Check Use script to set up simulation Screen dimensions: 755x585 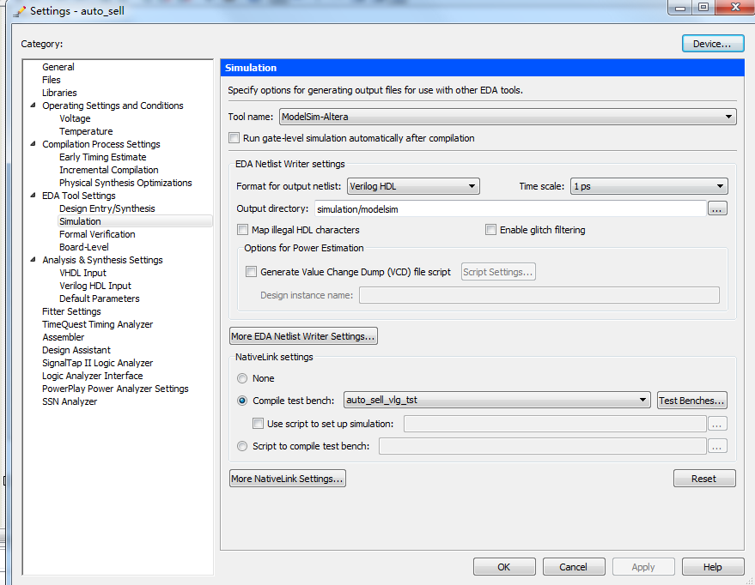click(x=258, y=424)
